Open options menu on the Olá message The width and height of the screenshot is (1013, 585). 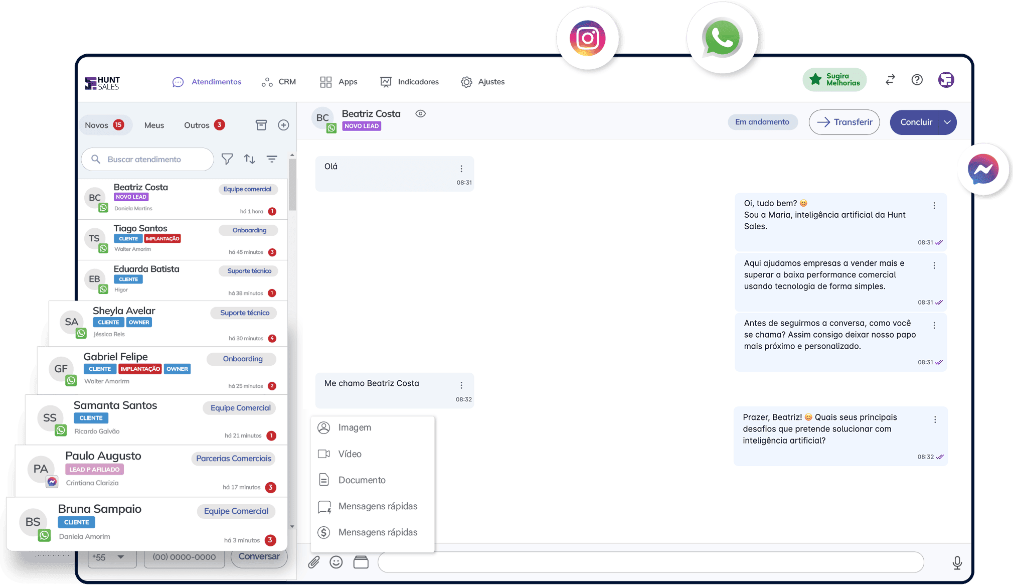pyautogui.click(x=461, y=169)
